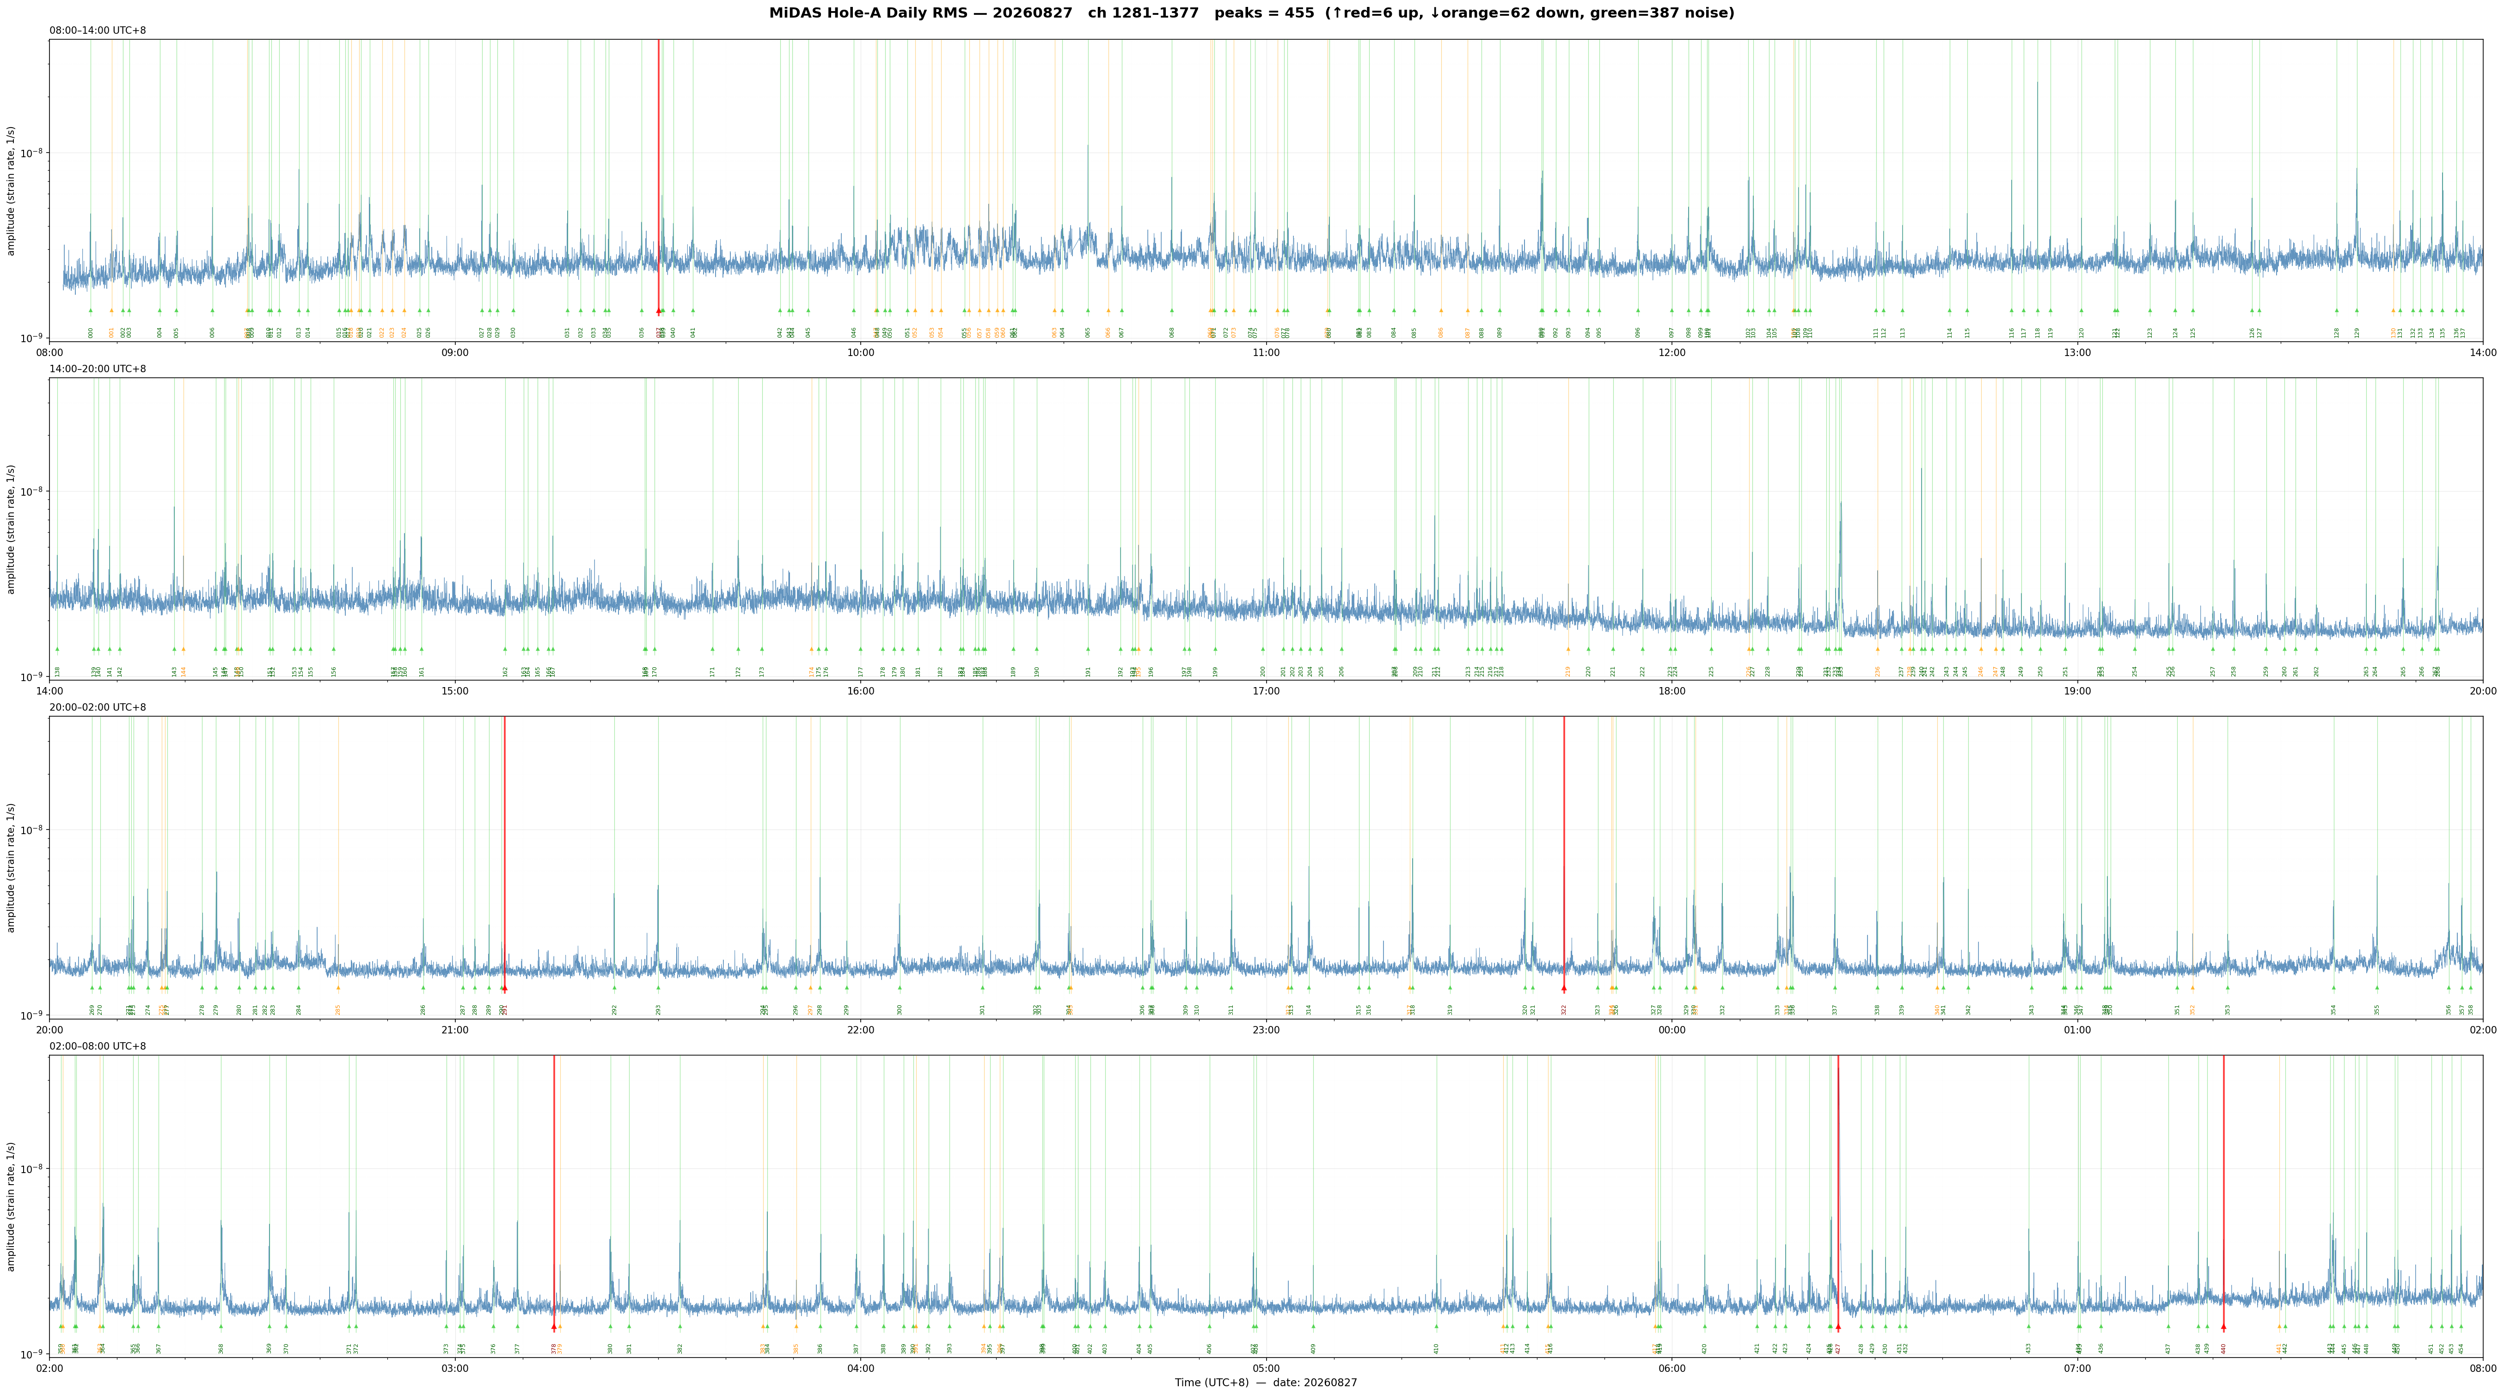Click the green peak label 286
This screenshot has width=2504, height=1395.
423,1010
